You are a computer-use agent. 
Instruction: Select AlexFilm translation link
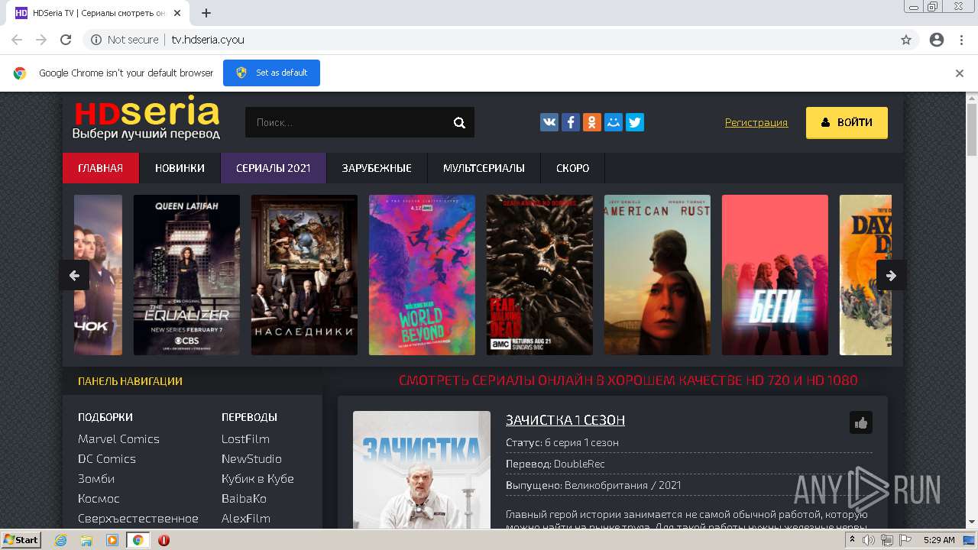[246, 519]
